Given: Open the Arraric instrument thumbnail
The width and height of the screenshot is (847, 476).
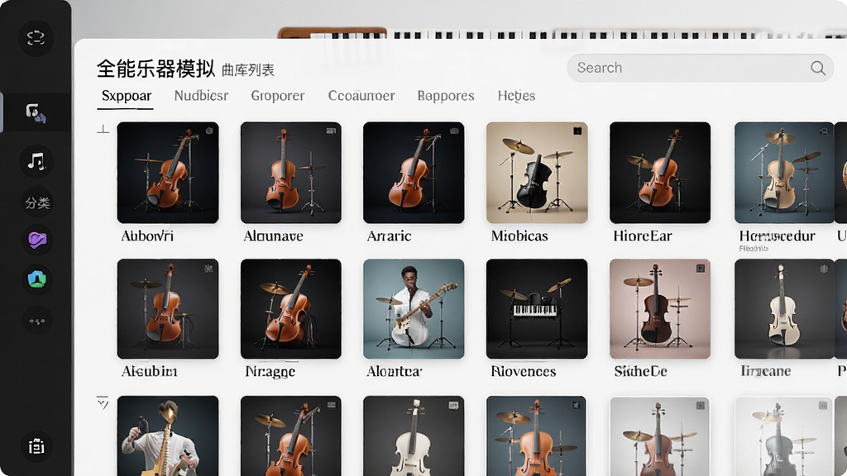Looking at the screenshot, I should 414,173.
